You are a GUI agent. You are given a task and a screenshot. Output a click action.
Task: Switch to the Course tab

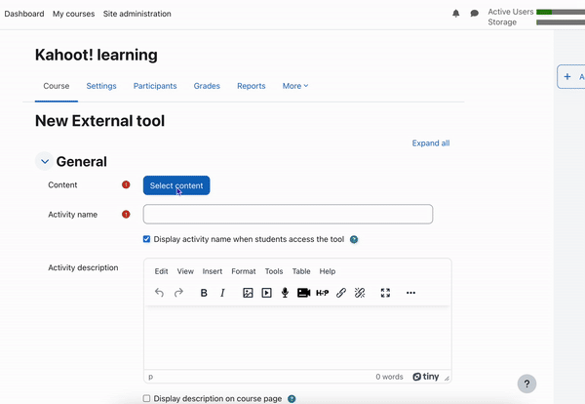click(57, 86)
